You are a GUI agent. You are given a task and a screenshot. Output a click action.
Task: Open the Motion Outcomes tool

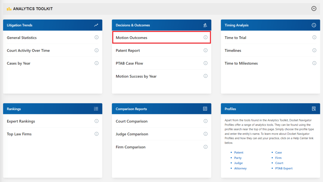point(132,38)
